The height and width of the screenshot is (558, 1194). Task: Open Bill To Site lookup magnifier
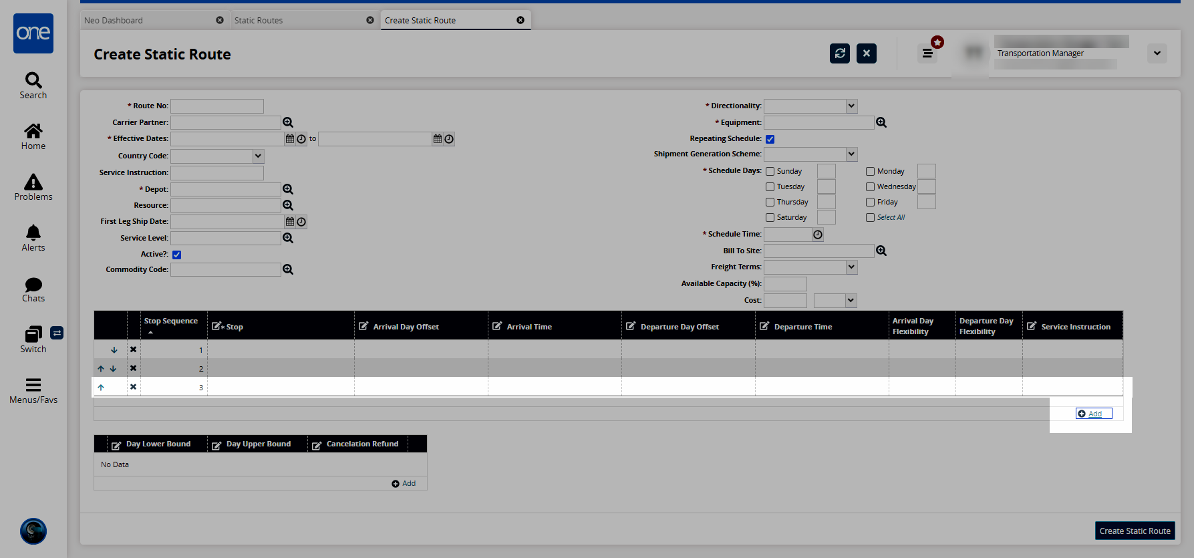[881, 251]
